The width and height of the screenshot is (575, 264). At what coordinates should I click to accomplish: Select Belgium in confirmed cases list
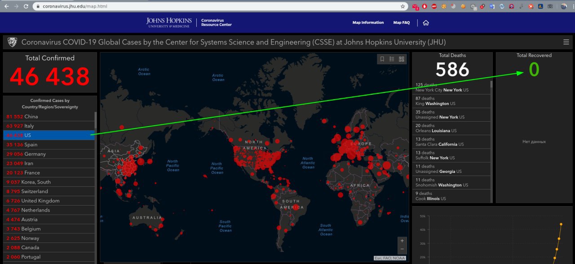pyautogui.click(x=49, y=229)
